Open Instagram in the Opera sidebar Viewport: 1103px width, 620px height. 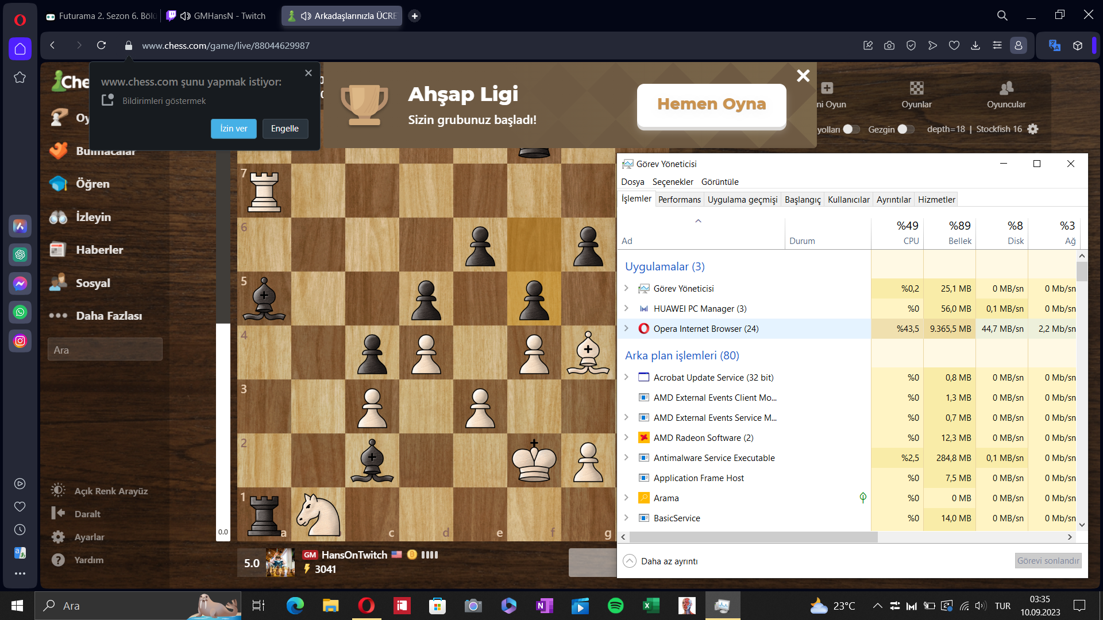(x=20, y=341)
